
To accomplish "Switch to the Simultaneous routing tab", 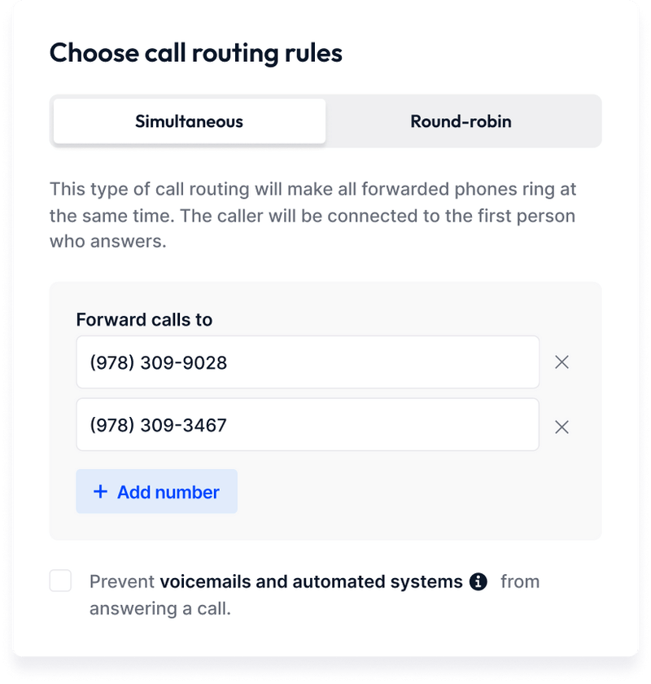I will [189, 122].
